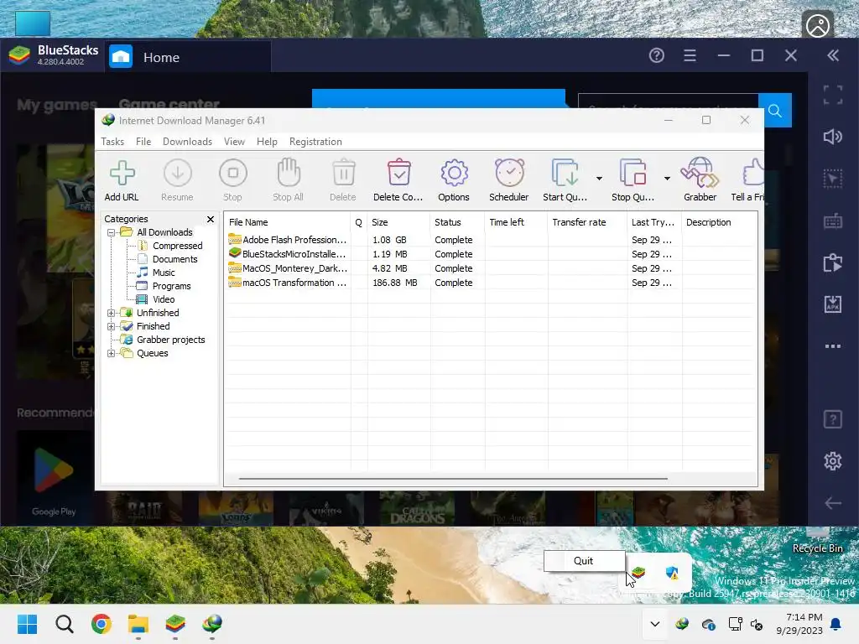This screenshot has height=644, width=859.
Task: Select the Music category
Action: pyautogui.click(x=164, y=273)
